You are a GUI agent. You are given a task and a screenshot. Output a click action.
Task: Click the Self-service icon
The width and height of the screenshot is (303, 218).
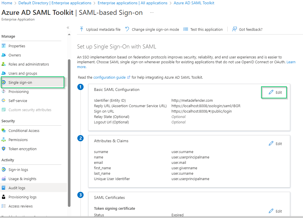[x=3, y=100]
